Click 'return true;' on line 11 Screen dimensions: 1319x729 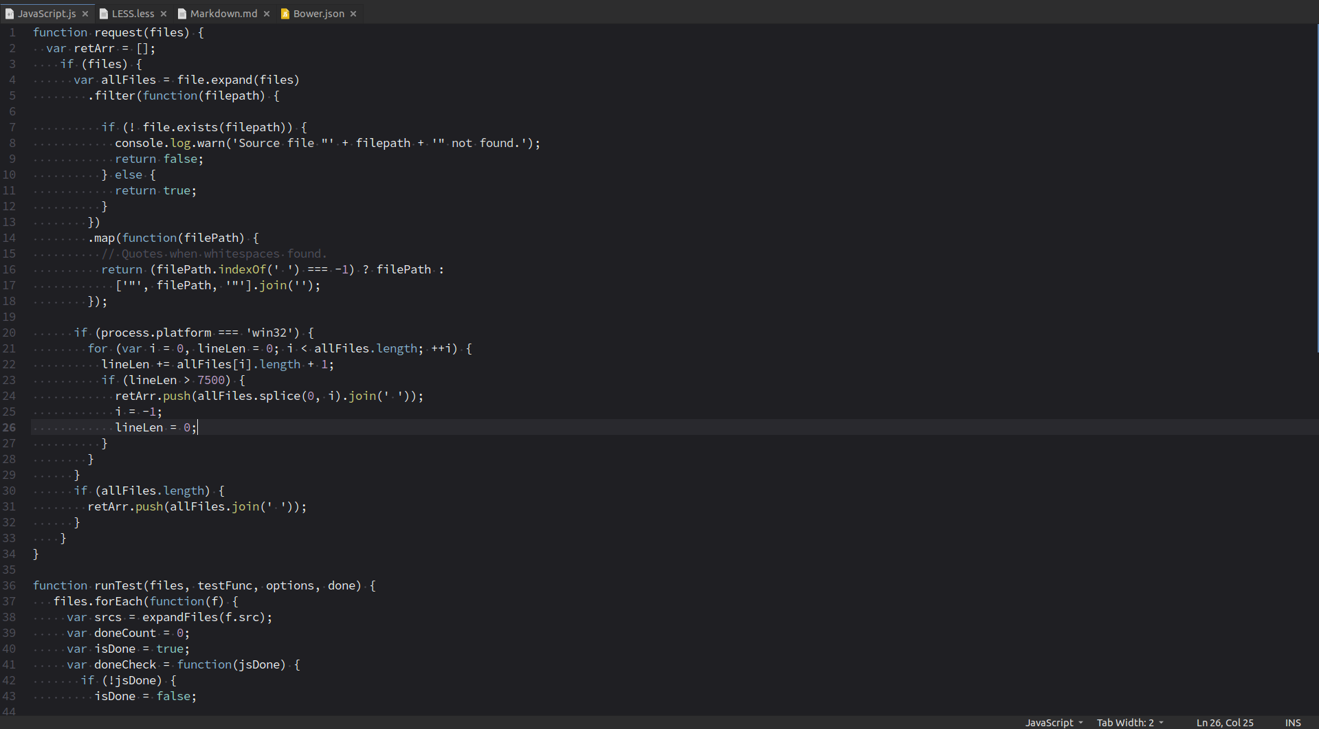156,190
